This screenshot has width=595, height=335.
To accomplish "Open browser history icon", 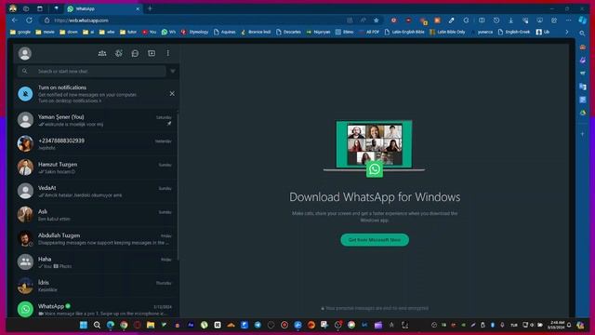I will (496, 20).
